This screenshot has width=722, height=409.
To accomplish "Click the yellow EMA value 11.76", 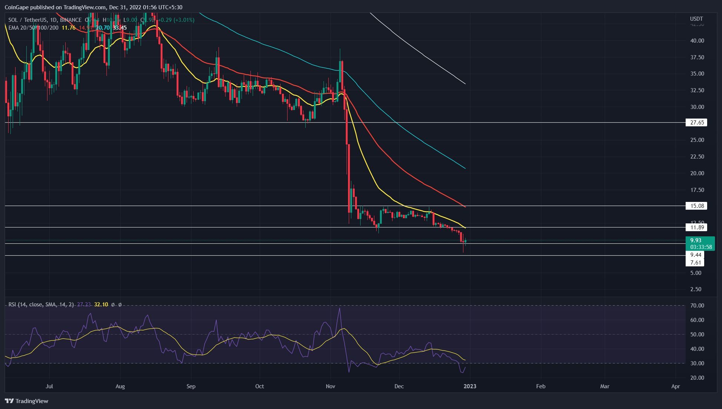I will tap(69, 28).
